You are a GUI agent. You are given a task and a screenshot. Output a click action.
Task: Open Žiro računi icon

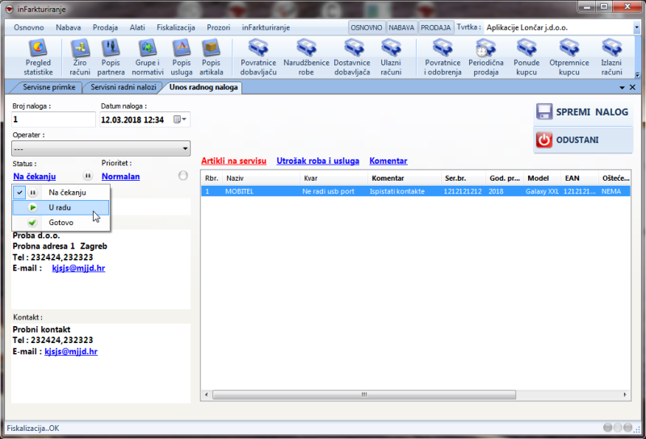point(80,56)
